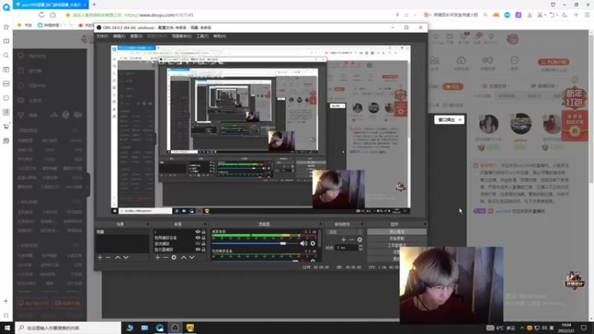Click browser address bar URL
The width and height of the screenshot is (594, 334).
tap(159, 15)
